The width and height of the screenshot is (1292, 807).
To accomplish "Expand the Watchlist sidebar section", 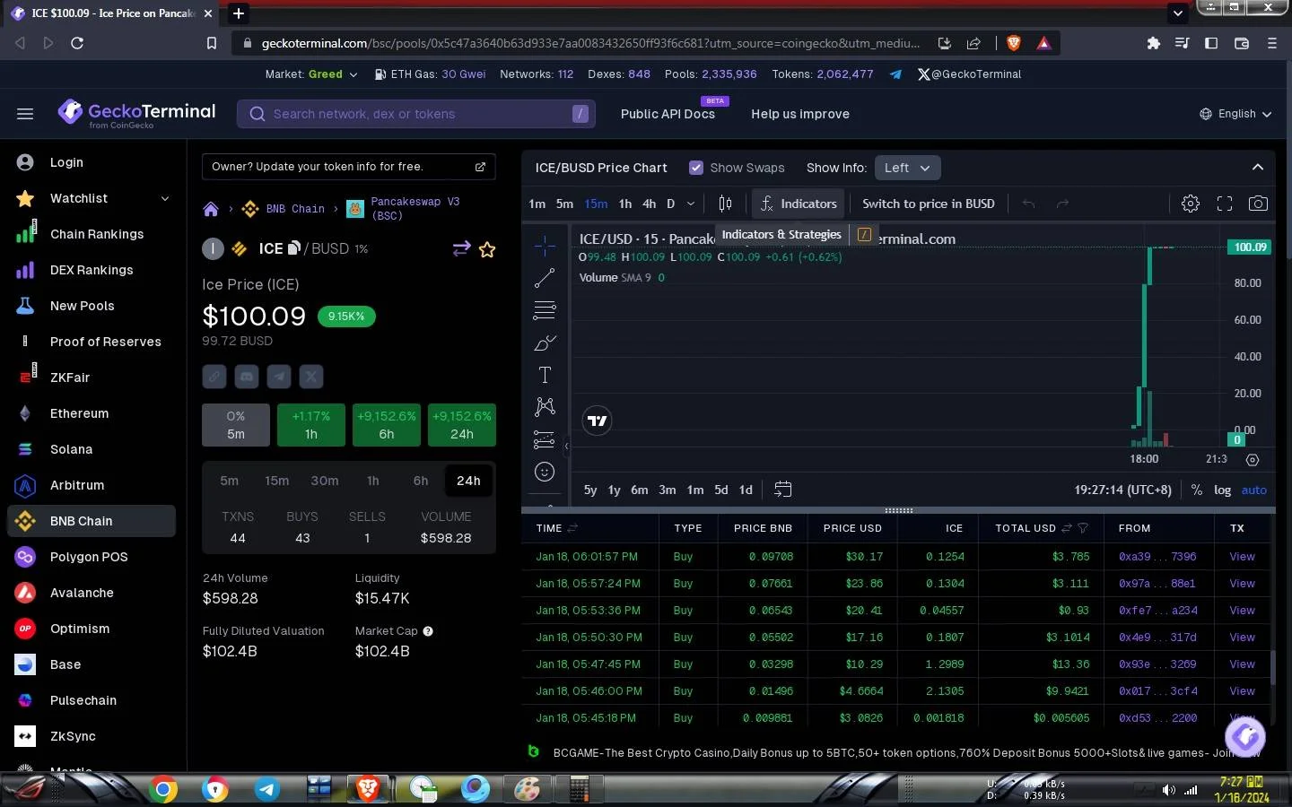I will (165, 198).
